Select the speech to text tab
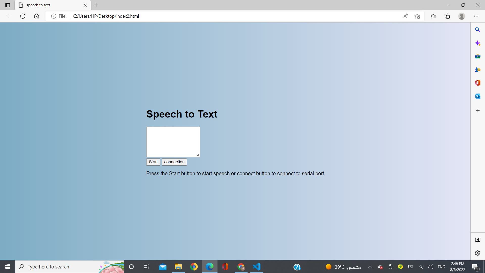This screenshot has height=273, width=485. pyautogui.click(x=51, y=5)
